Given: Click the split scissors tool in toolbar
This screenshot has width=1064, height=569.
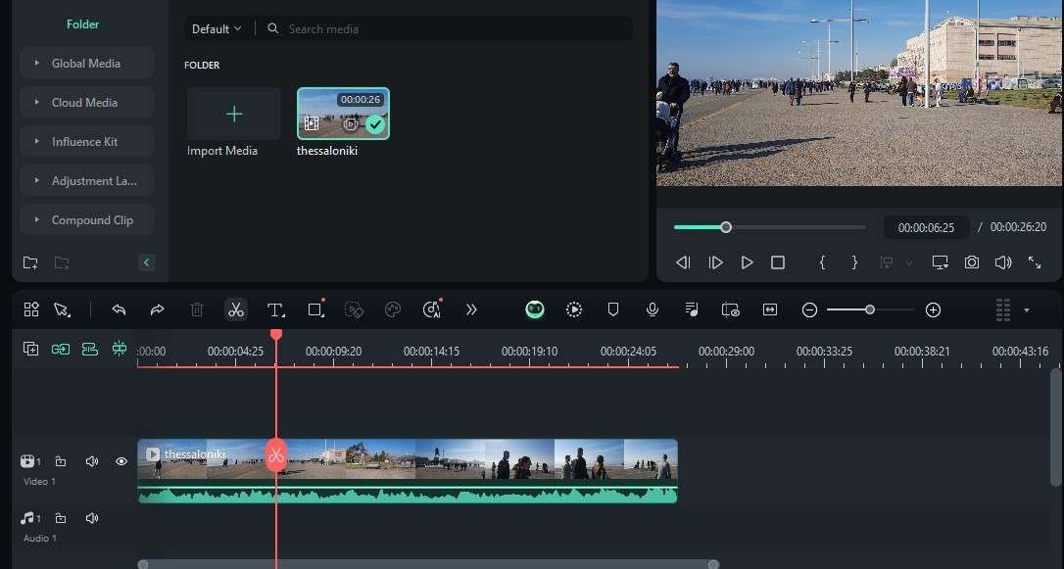Looking at the screenshot, I should tap(235, 309).
